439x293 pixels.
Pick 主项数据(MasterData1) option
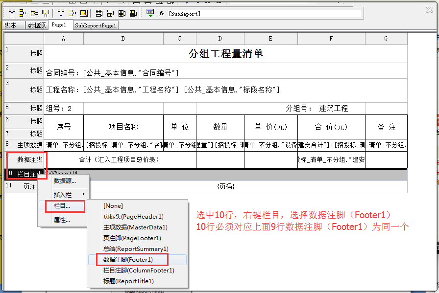click(135, 227)
